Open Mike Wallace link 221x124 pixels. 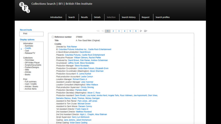[92, 85]
